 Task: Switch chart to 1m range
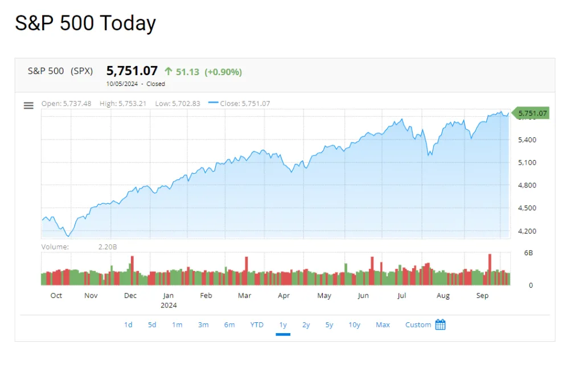177,325
